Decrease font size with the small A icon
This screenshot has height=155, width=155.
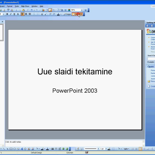point(46,14)
